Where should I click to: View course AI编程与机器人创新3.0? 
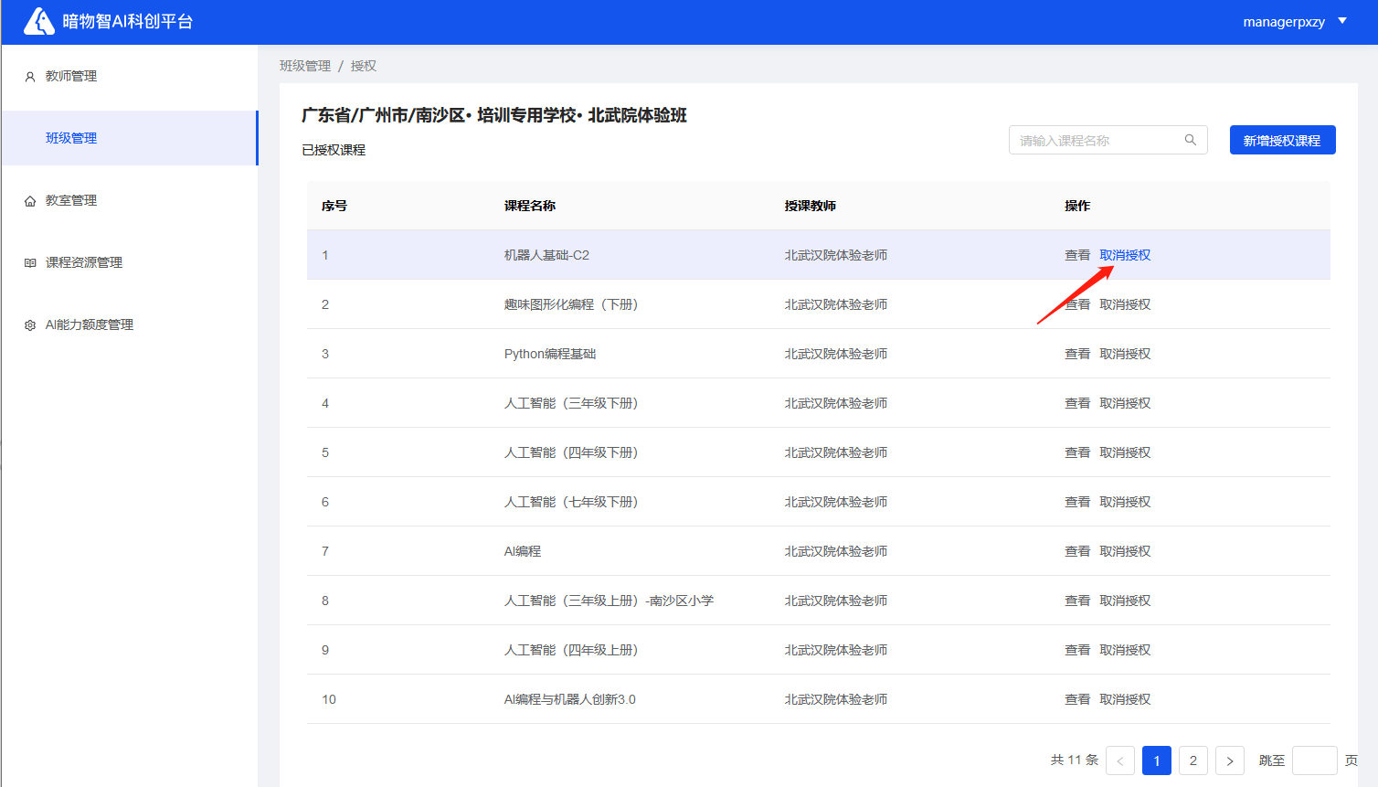pos(1077,699)
